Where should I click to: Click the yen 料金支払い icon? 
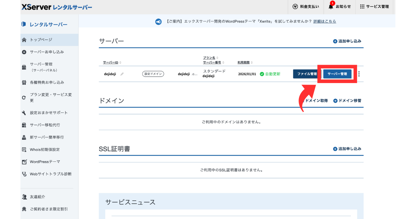pyautogui.click(x=295, y=7)
